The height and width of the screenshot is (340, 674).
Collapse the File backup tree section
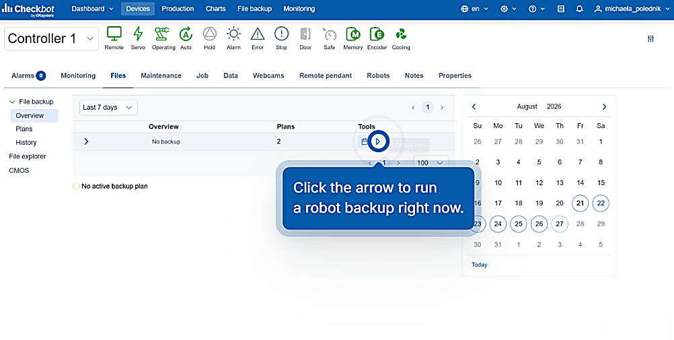click(x=12, y=102)
